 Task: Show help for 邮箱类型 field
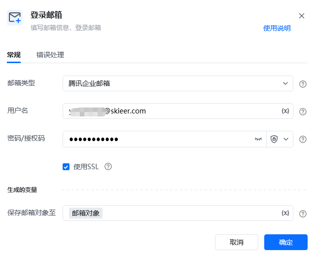point(303,84)
